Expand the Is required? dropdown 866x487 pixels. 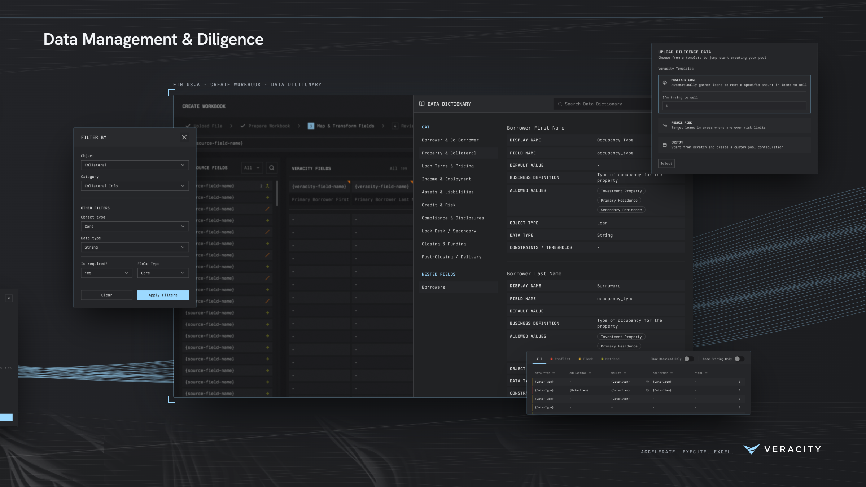(x=106, y=273)
